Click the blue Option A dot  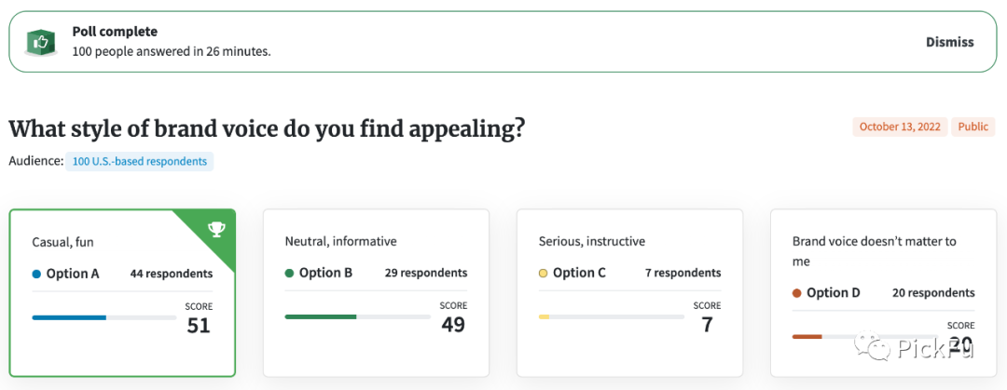pyautogui.click(x=36, y=274)
